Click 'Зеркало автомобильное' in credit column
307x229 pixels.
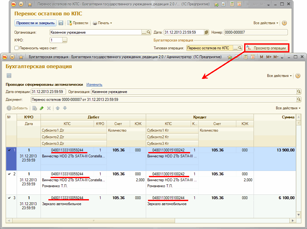pos(167,204)
